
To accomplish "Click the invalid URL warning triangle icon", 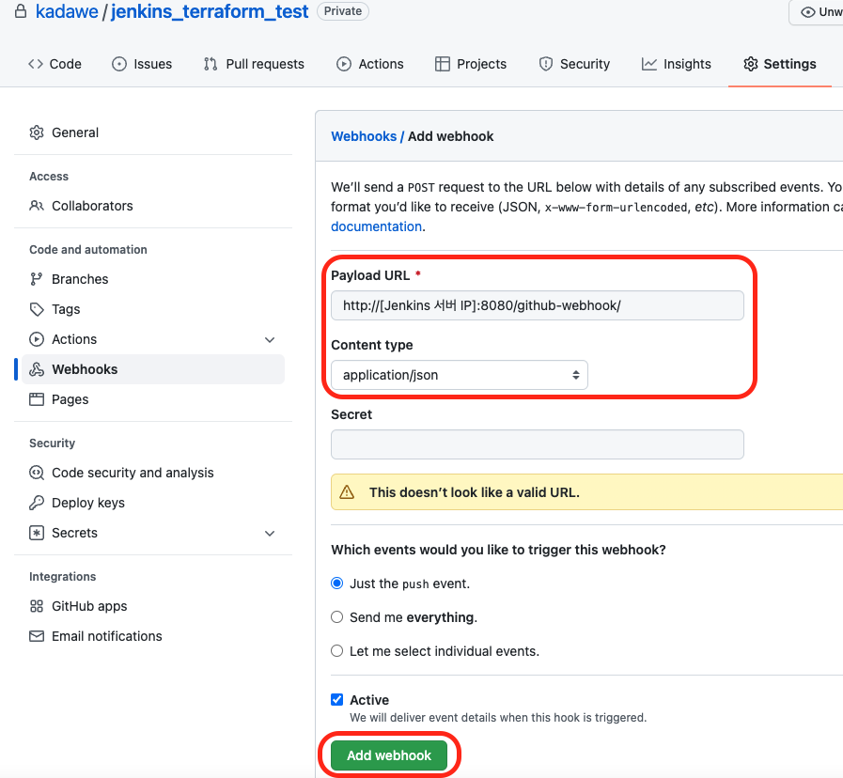I will 347,492.
